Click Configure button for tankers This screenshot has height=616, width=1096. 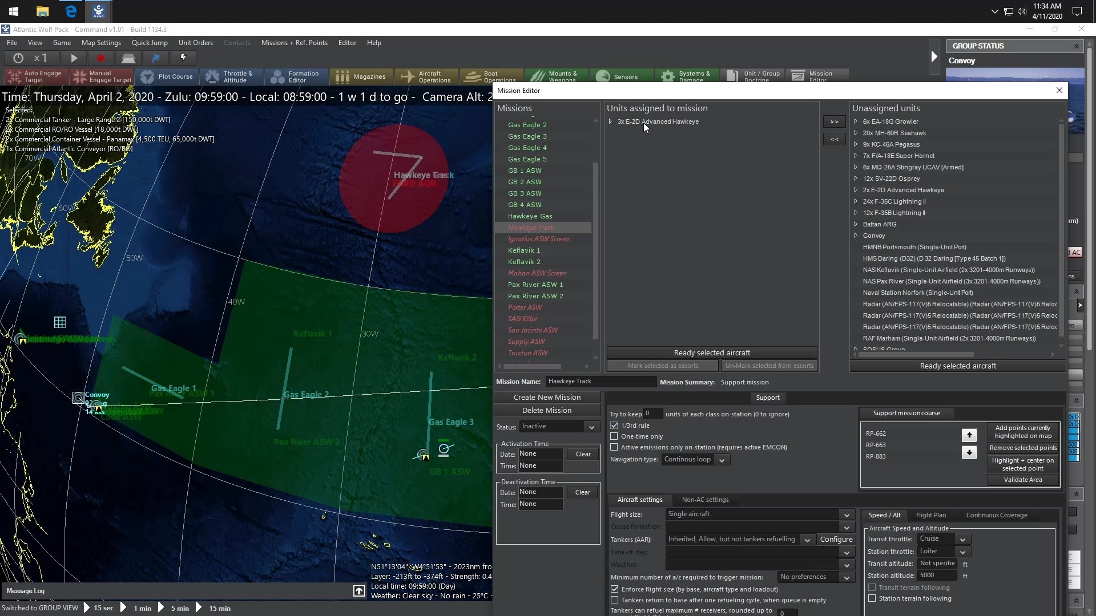(836, 540)
